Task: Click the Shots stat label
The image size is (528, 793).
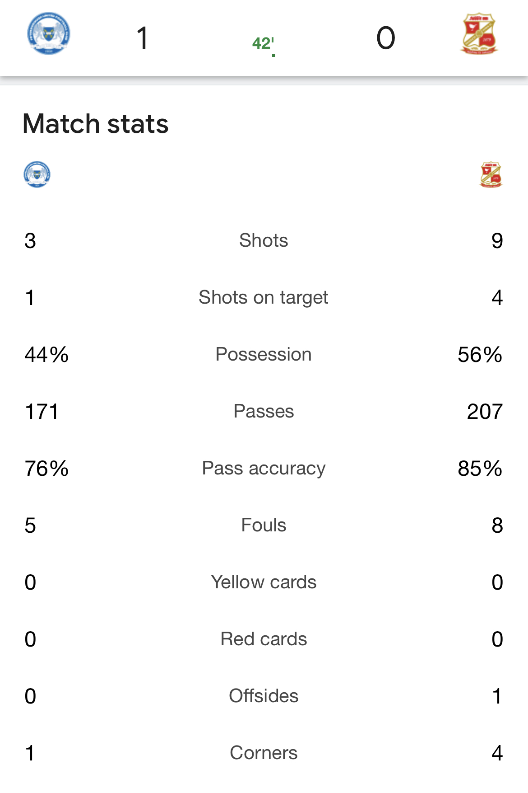Action: pos(264,240)
